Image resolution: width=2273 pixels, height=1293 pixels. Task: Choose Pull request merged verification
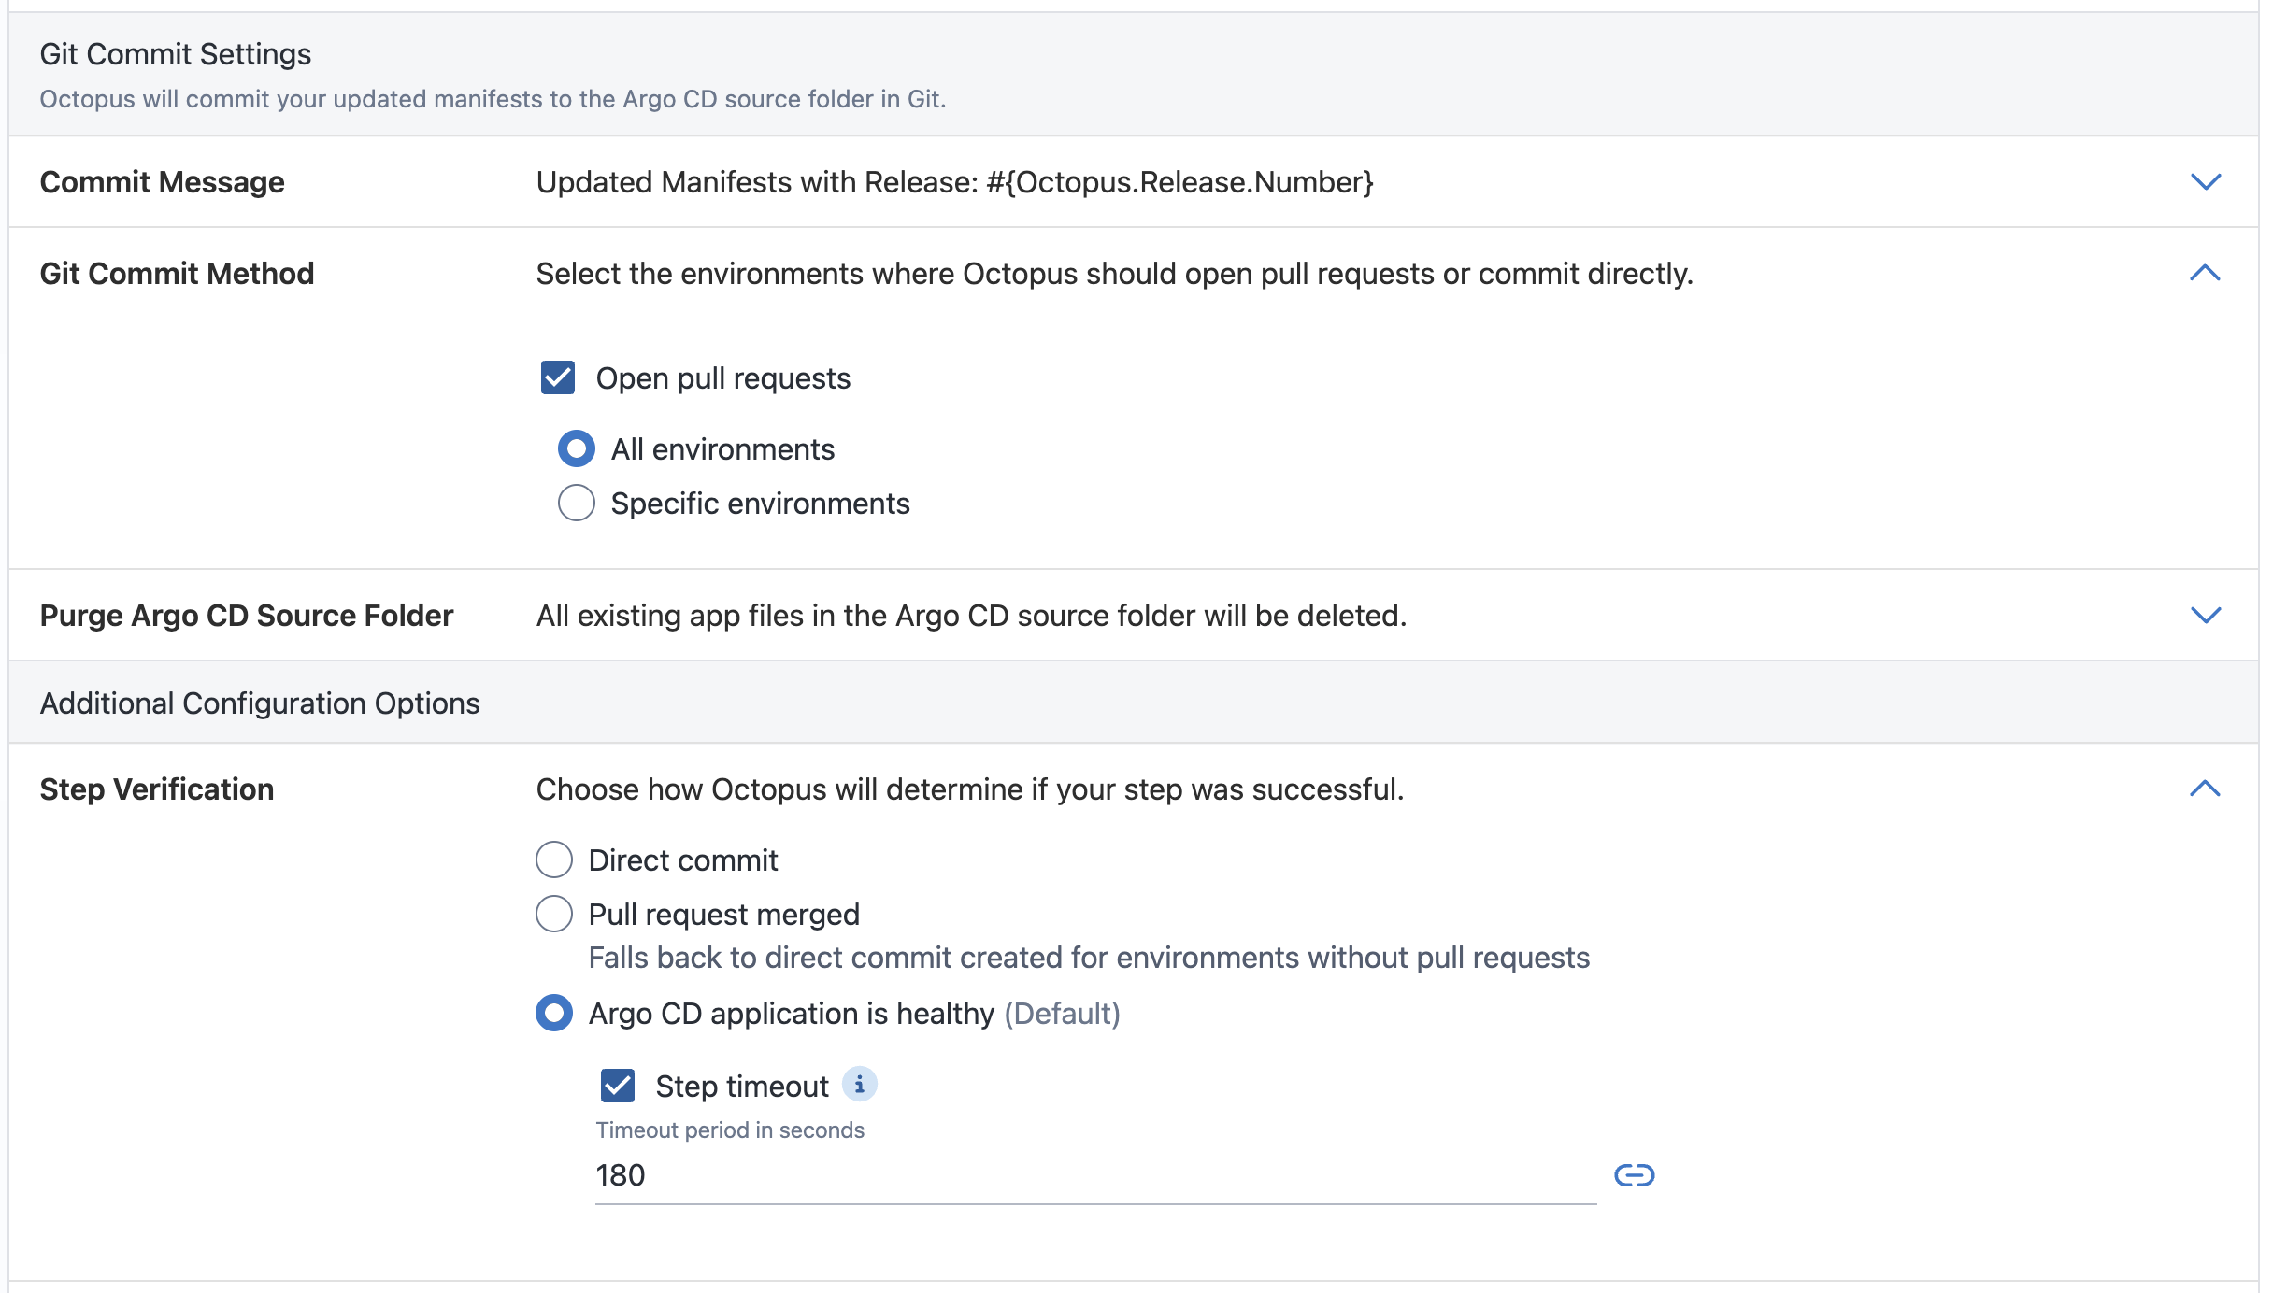point(554,914)
